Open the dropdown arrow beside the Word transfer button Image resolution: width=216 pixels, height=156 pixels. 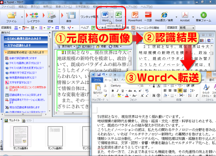(x=112, y=17)
